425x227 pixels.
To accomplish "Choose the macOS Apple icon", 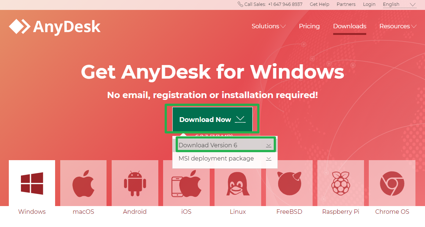I will 83,183.
